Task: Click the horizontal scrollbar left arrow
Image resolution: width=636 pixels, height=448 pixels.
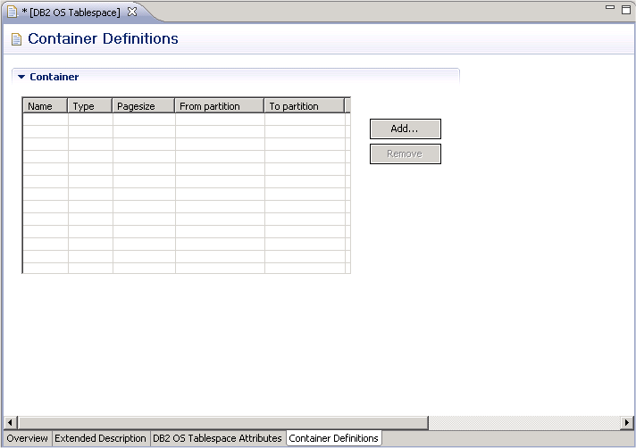Action: point(10,422)
